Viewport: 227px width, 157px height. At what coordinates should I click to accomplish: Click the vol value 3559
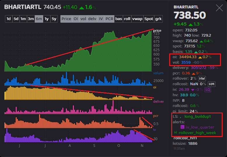[x=186, y=62]
